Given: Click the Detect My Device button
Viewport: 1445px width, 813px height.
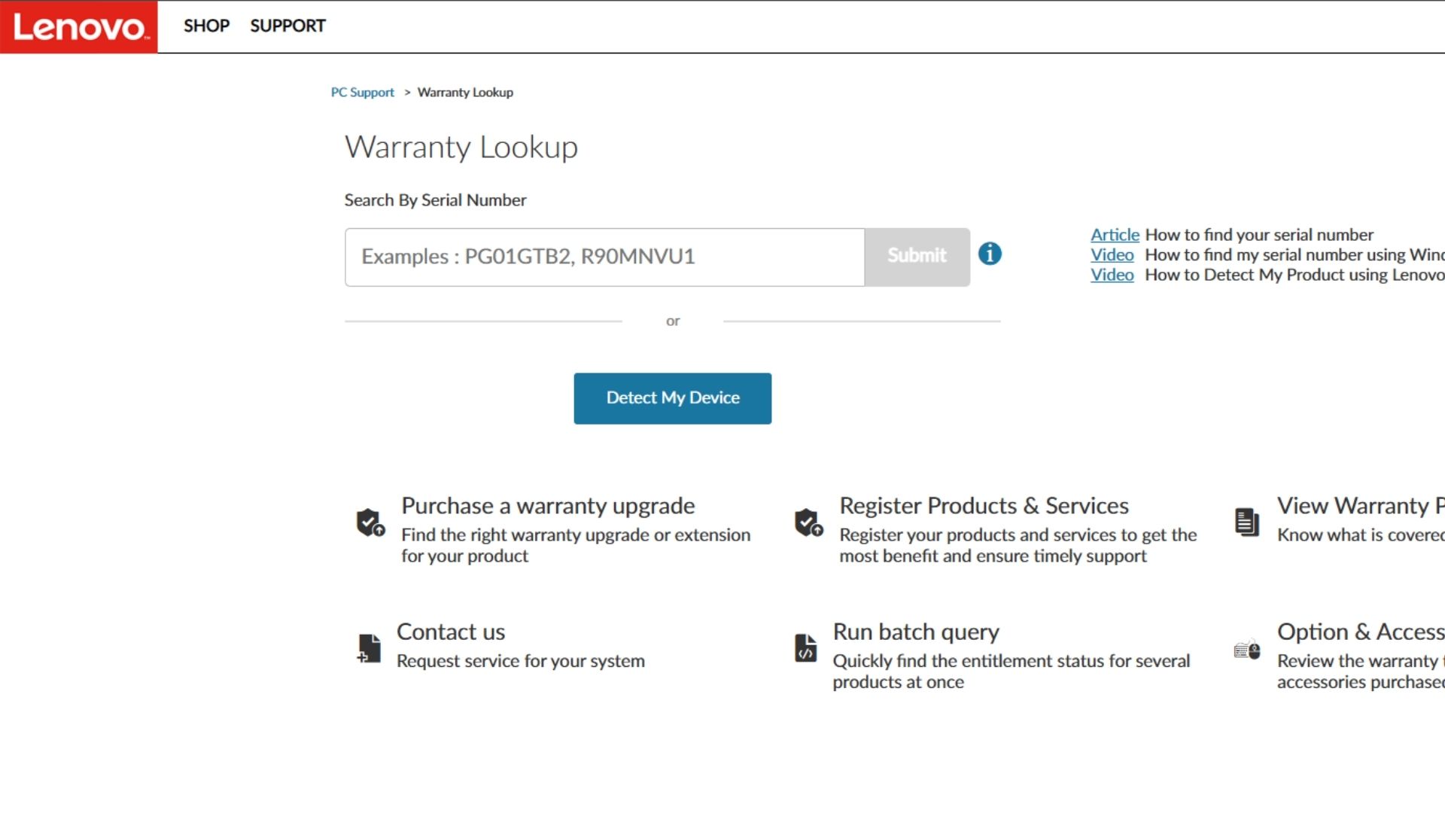Looking at the screenshot, I should tap(672, 398).
